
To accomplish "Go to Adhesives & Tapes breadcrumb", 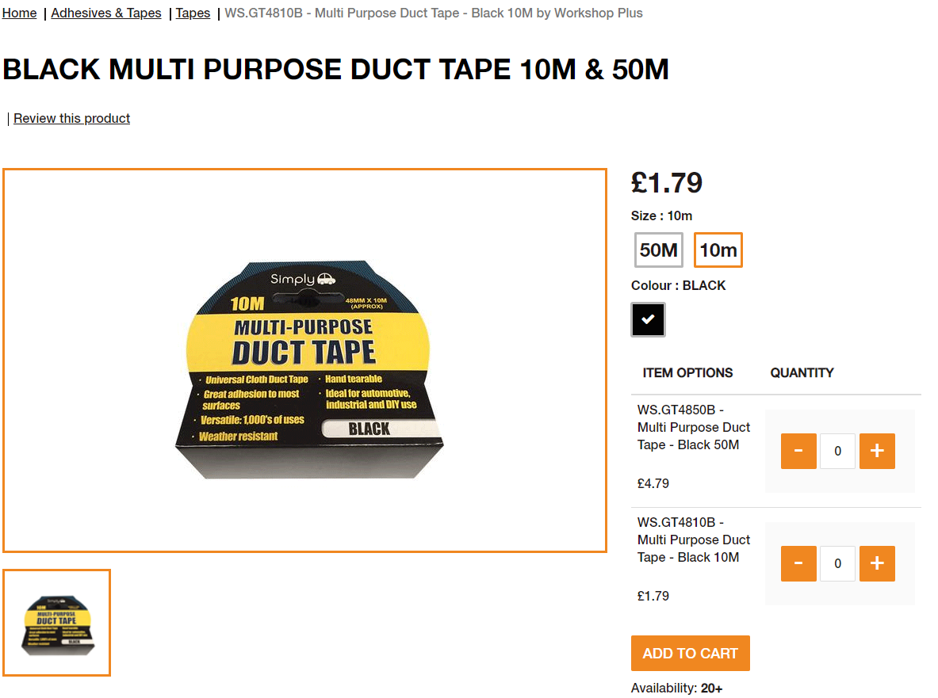I will pyautogui.click(x=106, y=13).
